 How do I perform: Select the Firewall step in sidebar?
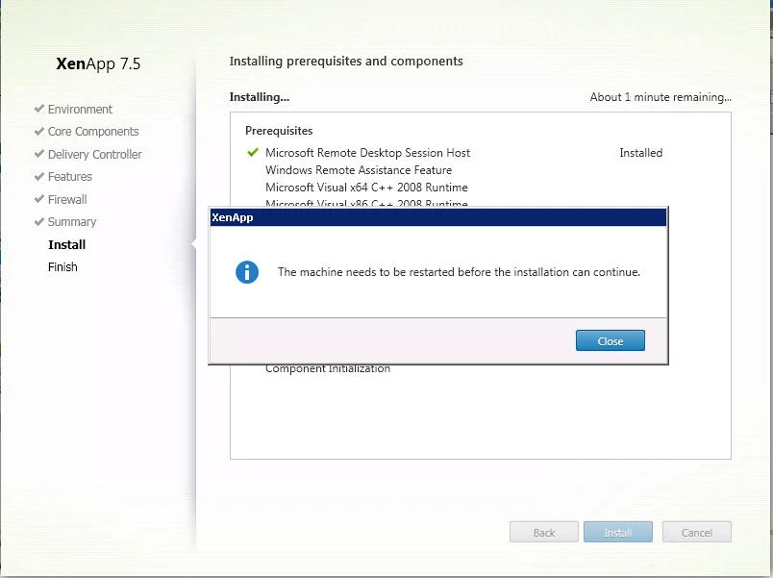coord(67,199)
